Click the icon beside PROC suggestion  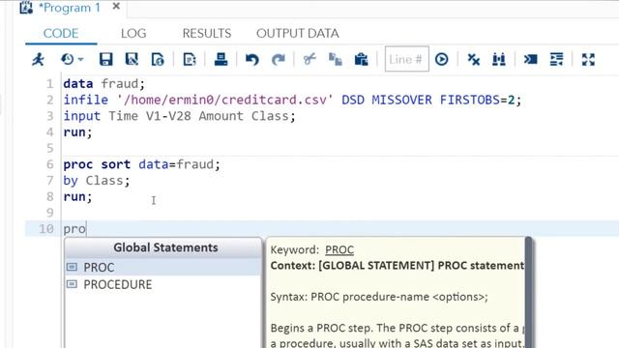tap(72, 267)
